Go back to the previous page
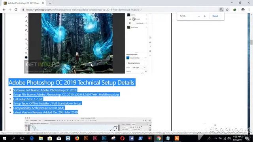The image size is (253, 142). click(x=4, y=9)
